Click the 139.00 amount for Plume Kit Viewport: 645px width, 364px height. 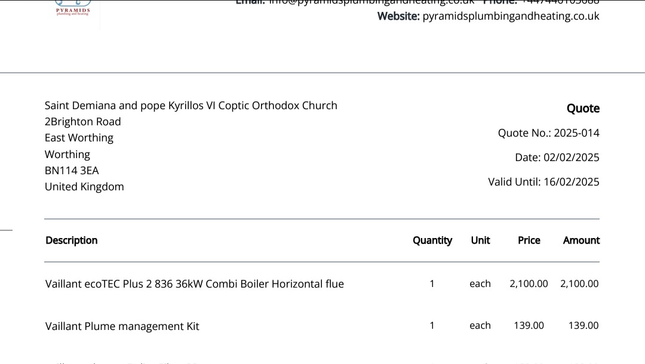click(583, 325)
